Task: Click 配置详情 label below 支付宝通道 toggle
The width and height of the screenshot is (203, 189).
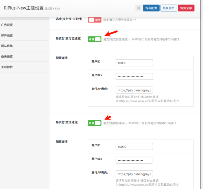Action: 62,58
